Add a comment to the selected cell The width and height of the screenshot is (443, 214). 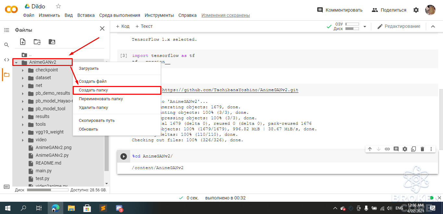[x=396, y=149]
